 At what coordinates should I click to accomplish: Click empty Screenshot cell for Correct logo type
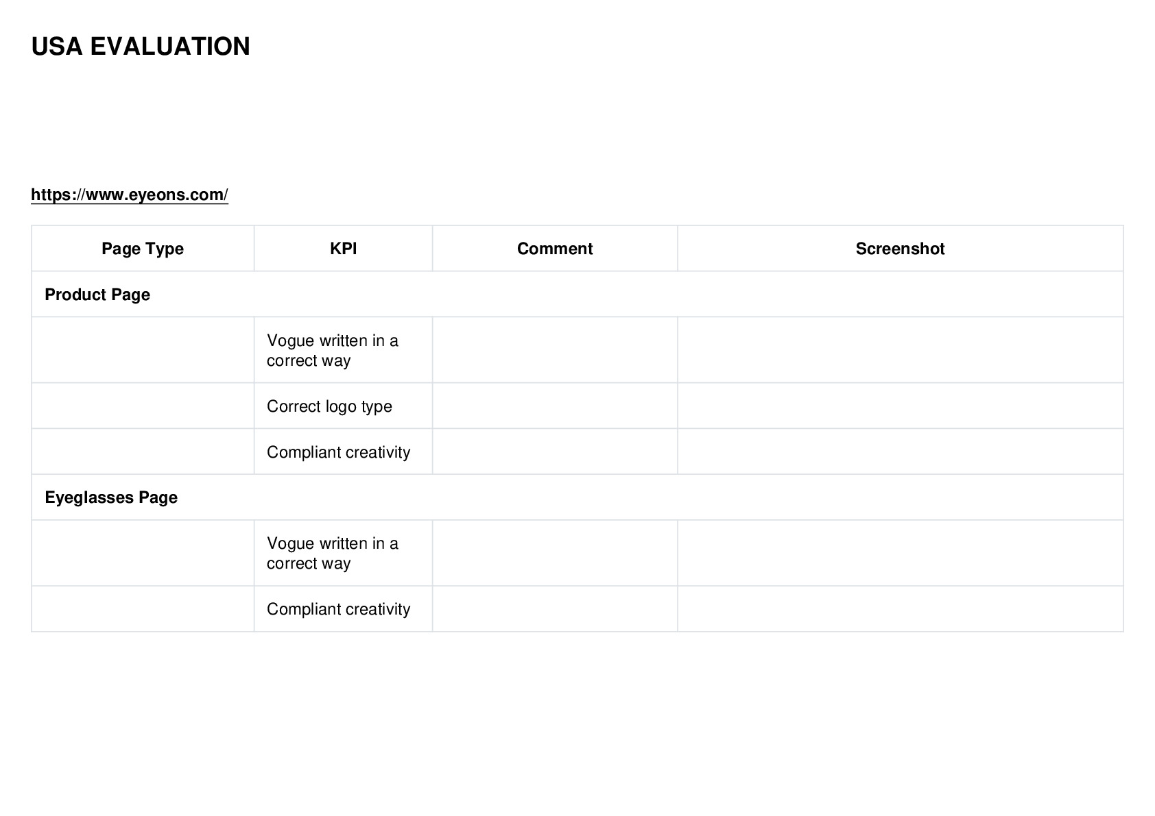pyautogui.click(x=900, y=406)
